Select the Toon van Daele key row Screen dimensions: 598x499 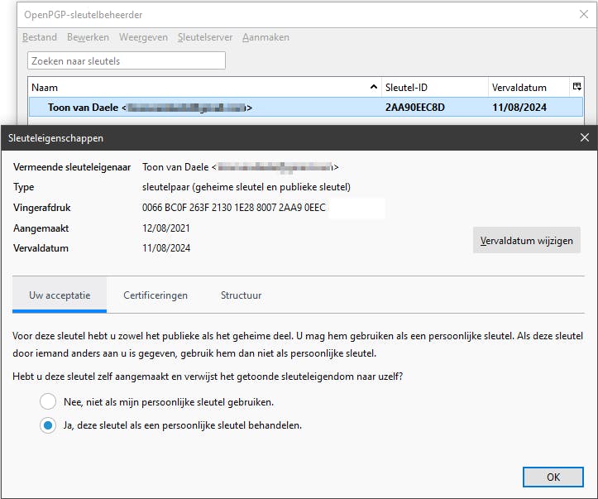[305, 108]
